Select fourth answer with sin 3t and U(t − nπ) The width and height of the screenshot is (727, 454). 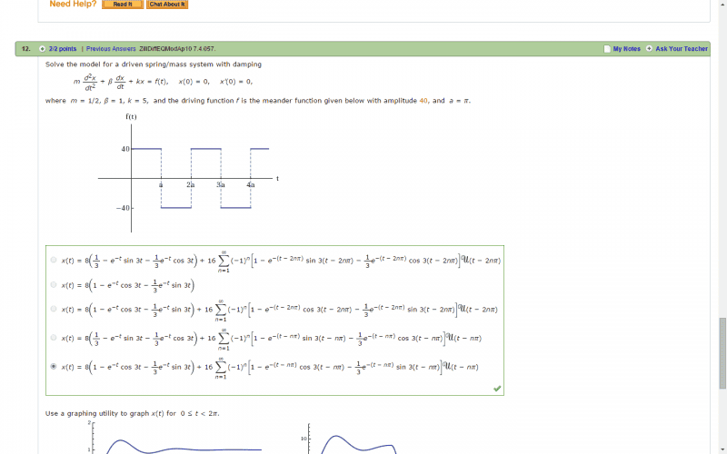tap(54, 337)
